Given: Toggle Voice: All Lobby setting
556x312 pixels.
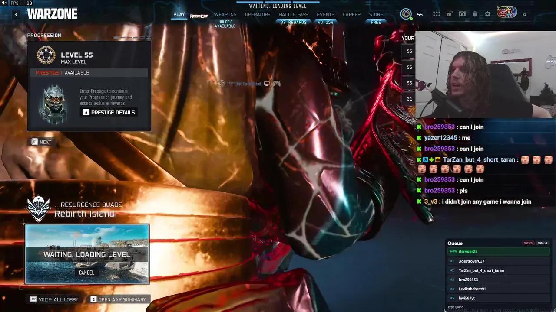Looking at the screenshot, I should pyautogui.click(x=55, y=299).
